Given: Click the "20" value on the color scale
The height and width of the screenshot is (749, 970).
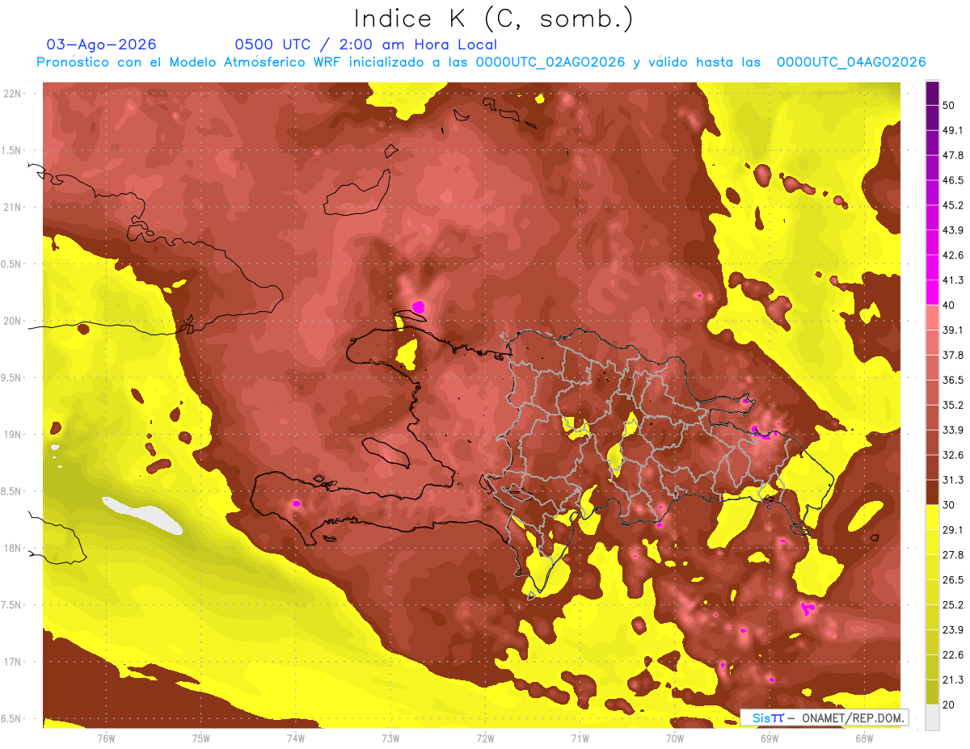Looking at the screenshot, I should [949, 705].
